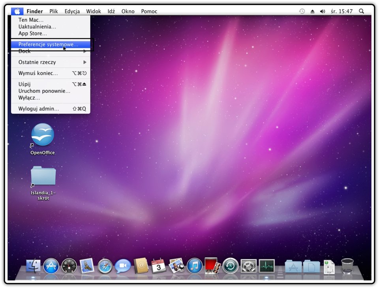The height and width of the screenshot is (288, 379).
Task: Choose Ten Mac… from Apple menu
Action: pos(51,20)
